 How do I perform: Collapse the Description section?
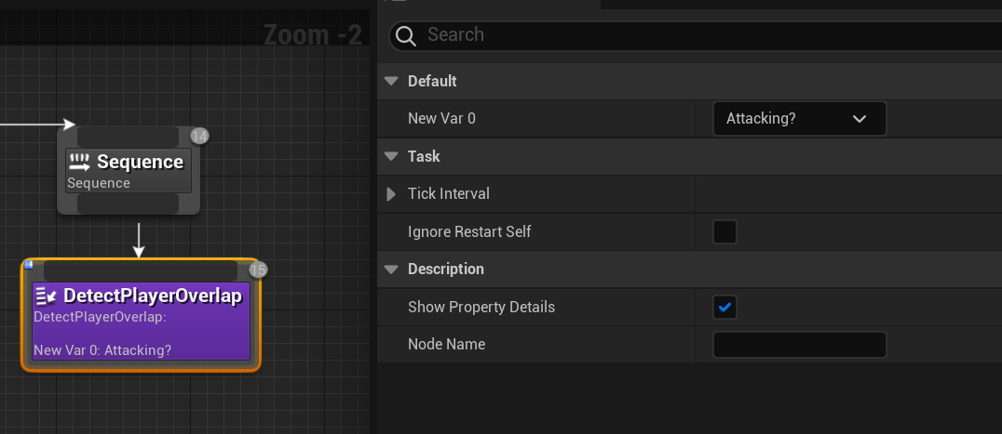coord(391,270)
